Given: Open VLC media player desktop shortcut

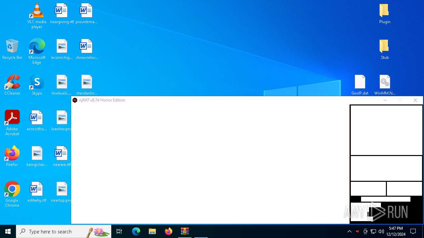Looking at the screenshot, I should (37, 16).
